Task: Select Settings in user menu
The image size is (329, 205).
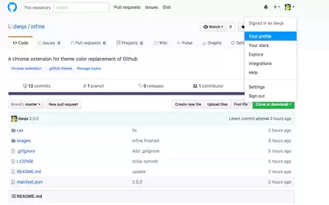Action: click(270, 87)
